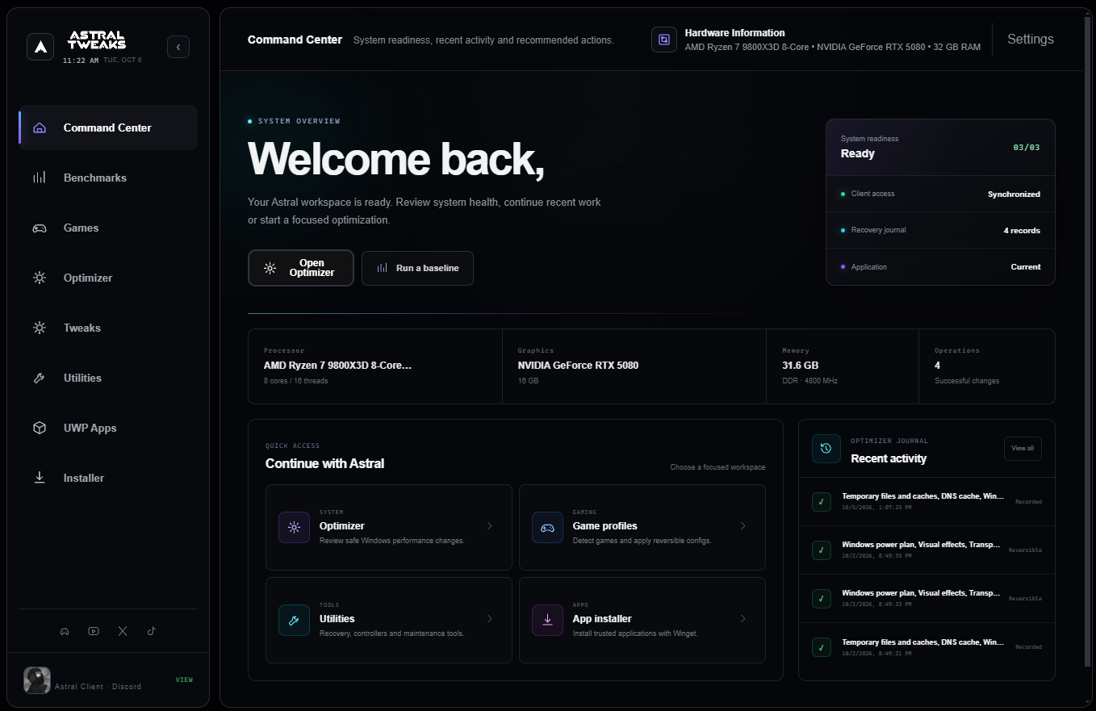The image size is (1096, 711).
Task: Click the Client access Synchronized row
Action: [x=940, y=194]
